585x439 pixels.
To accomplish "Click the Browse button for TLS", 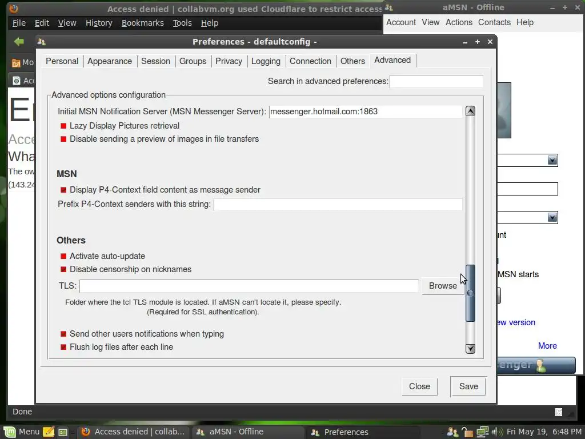I will click(443, 286).
